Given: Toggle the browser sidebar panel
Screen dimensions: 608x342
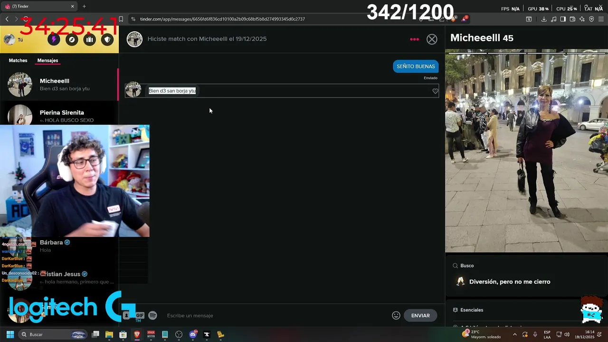Looking at the screenshot, I should pos(563,19).
